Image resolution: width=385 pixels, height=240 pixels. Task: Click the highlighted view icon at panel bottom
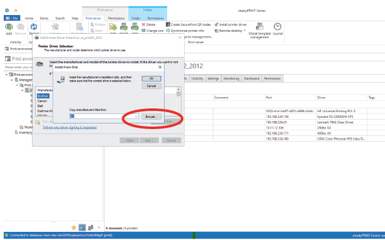click(x=82, y=227)
